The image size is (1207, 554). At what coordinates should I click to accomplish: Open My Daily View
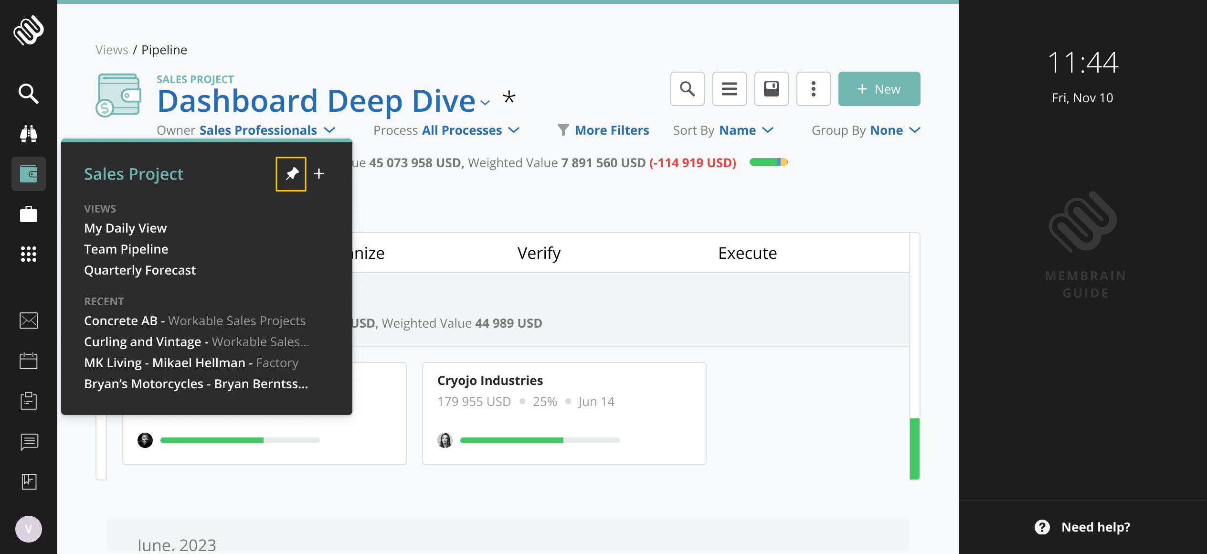[x=126, y=228]
